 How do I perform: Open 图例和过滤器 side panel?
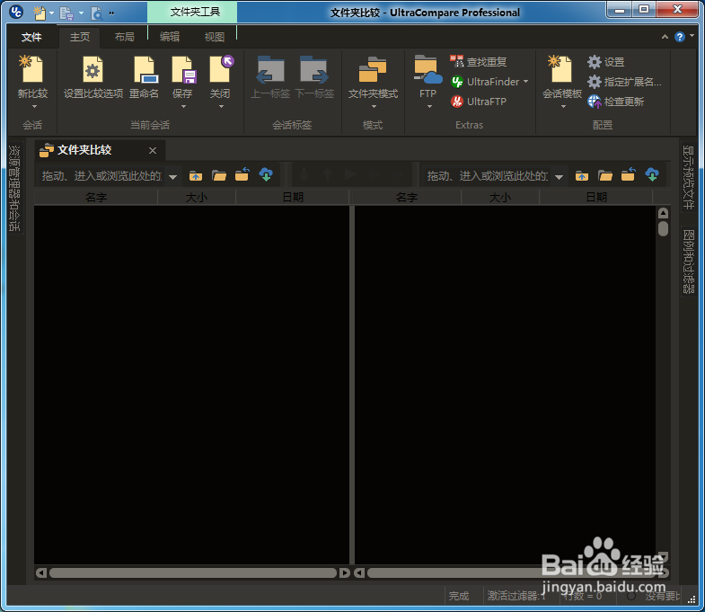[688, 262]
